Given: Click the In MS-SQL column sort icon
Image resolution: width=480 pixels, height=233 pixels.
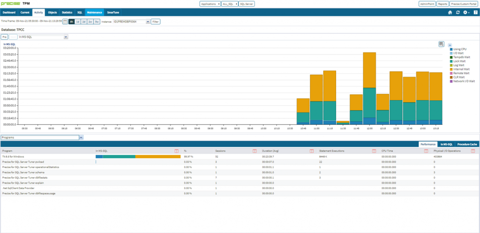Looking at the screenshot, I should pyautogui.click(x=177, y=151).
